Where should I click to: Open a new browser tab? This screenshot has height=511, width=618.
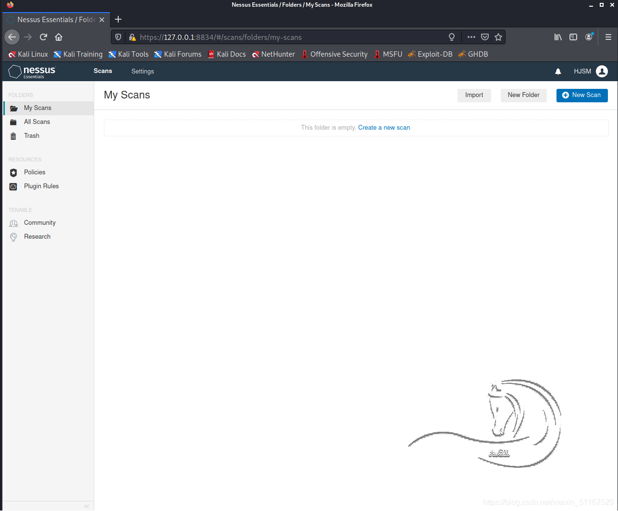(x=118, y=19)
